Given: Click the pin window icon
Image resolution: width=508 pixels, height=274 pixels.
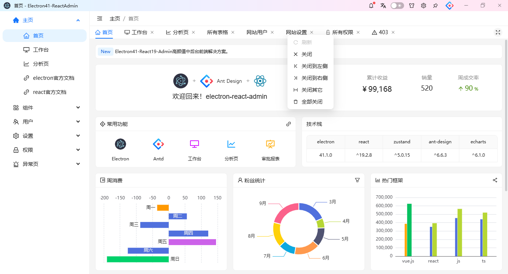Looking at the screenshot, I should (x=435, y=6).
